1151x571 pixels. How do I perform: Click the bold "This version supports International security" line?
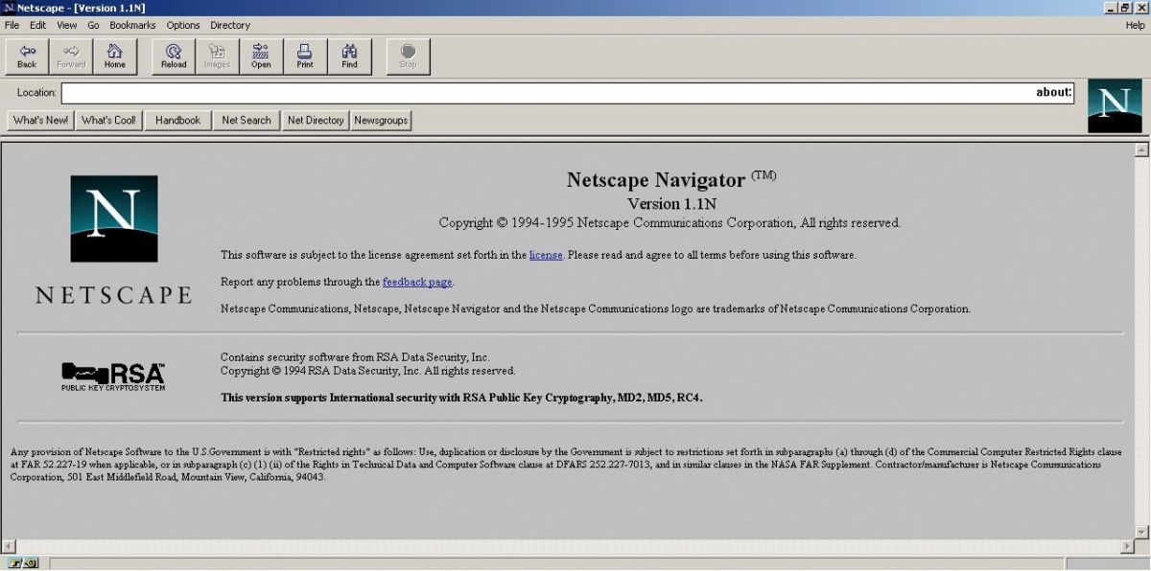pos(461,398)
